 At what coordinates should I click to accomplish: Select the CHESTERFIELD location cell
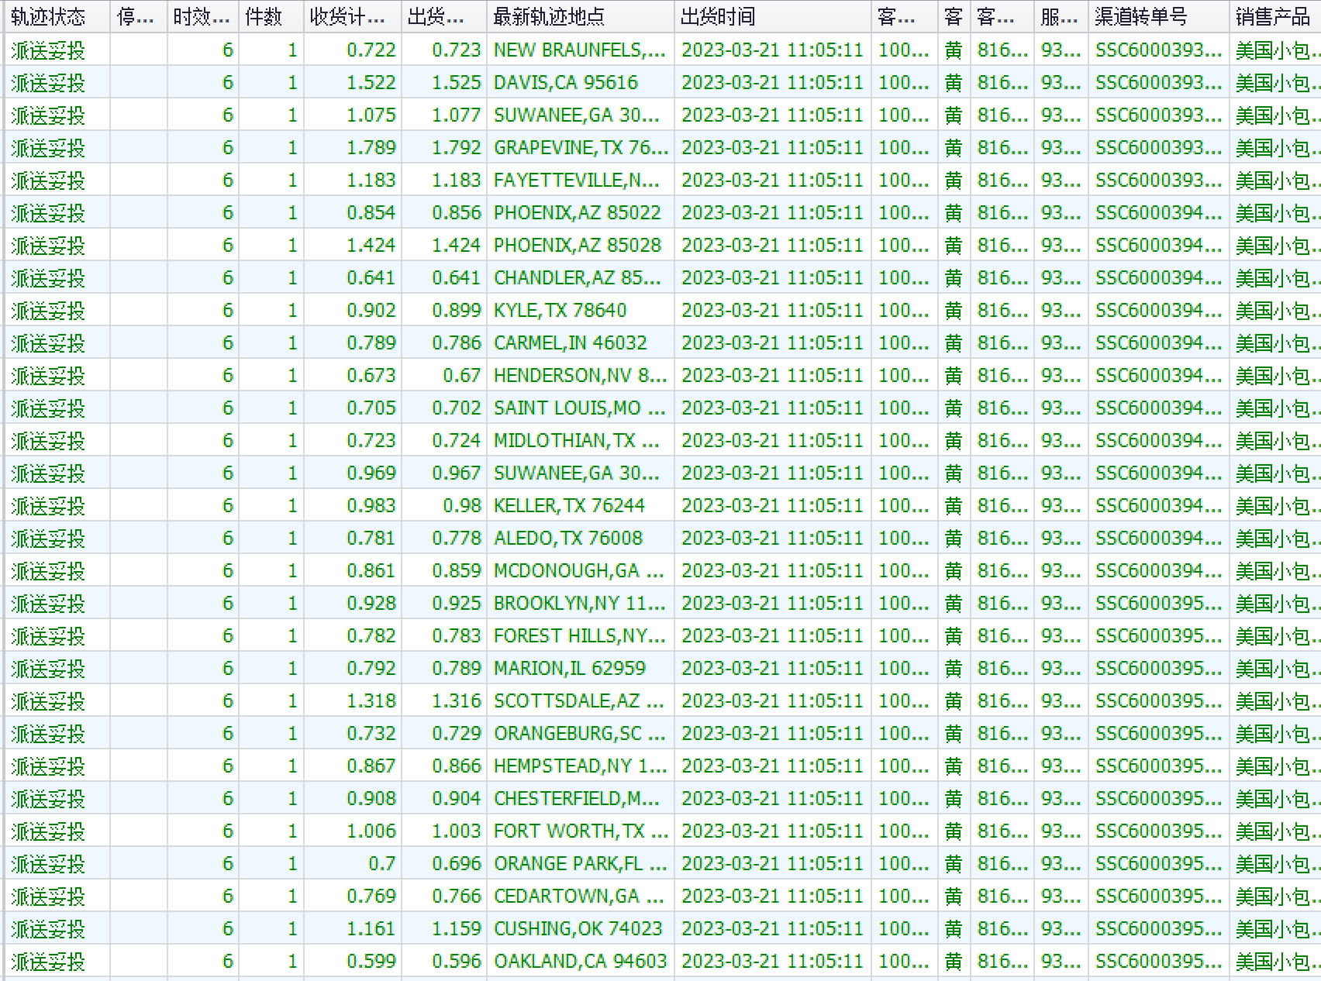click(581, 799)
